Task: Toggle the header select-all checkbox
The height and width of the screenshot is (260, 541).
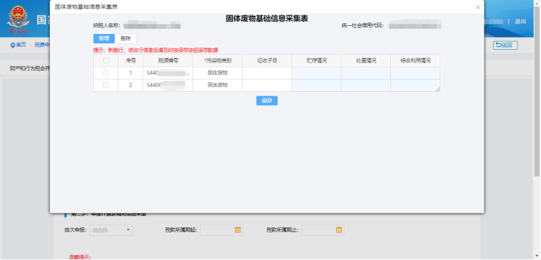Action: [106, 61]
